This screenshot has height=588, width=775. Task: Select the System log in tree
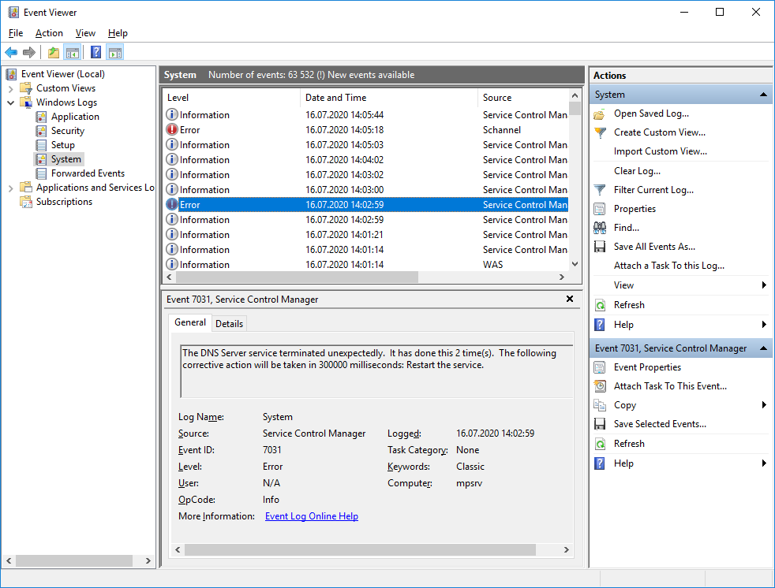tap(66, 159)
